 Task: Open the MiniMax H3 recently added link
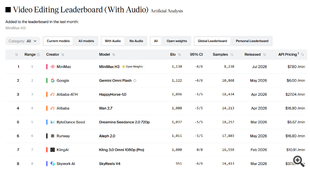[16, 28]
